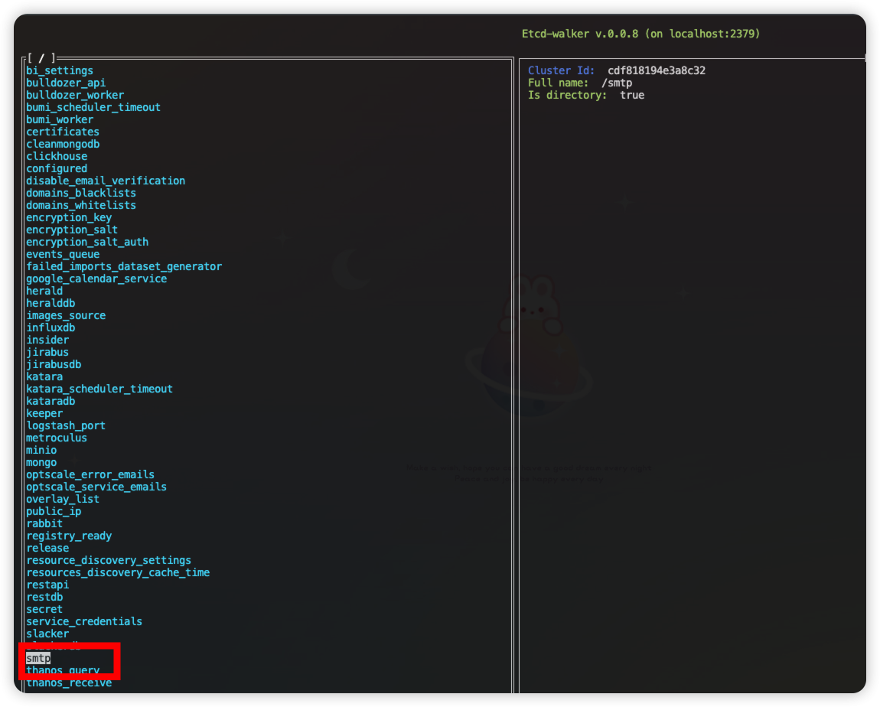880x707 pixels.
Task: Open the kataradb entry
Action: pyautogui.click(x=51, y=401)
